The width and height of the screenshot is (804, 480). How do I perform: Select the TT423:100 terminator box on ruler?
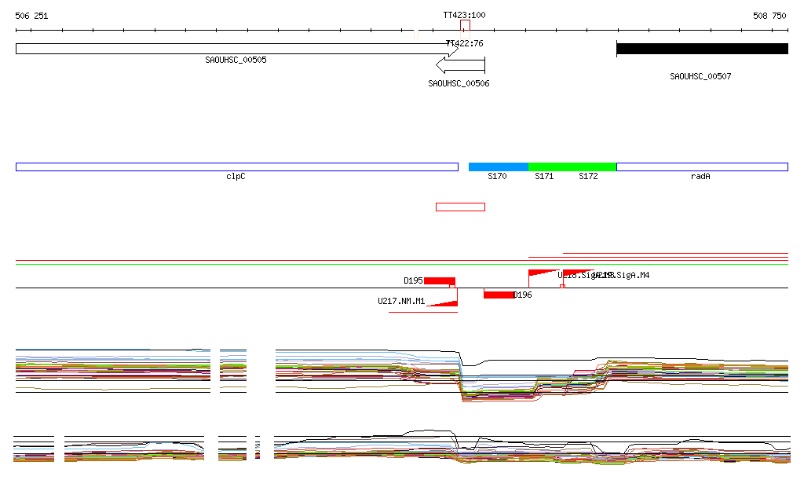click(465, 25)
